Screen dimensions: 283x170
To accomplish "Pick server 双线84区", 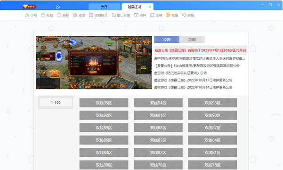I will point(212,140).
